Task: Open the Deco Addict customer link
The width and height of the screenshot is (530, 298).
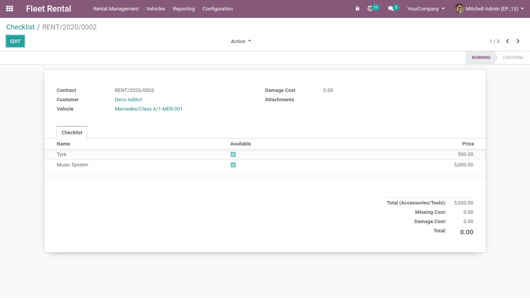Action: (x=128, y=100)
